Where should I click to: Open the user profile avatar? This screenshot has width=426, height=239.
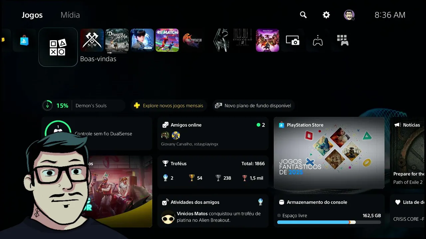point(349,15)
